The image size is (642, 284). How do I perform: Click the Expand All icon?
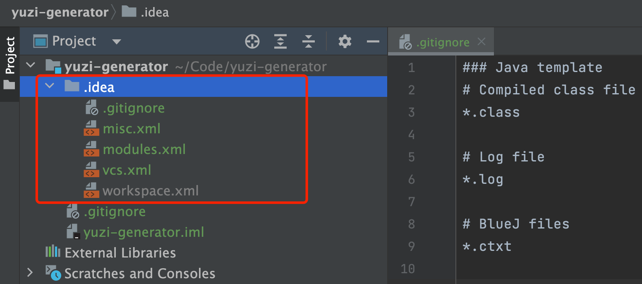coord(280,41)
